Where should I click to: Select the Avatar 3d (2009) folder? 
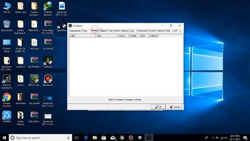click(20, 45)
